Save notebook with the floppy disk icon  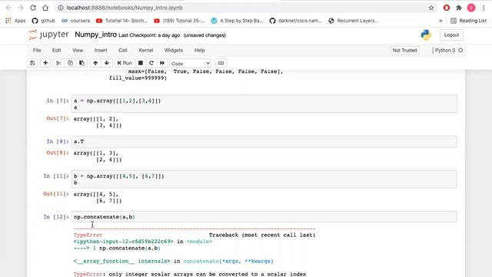tap(32, 63)
